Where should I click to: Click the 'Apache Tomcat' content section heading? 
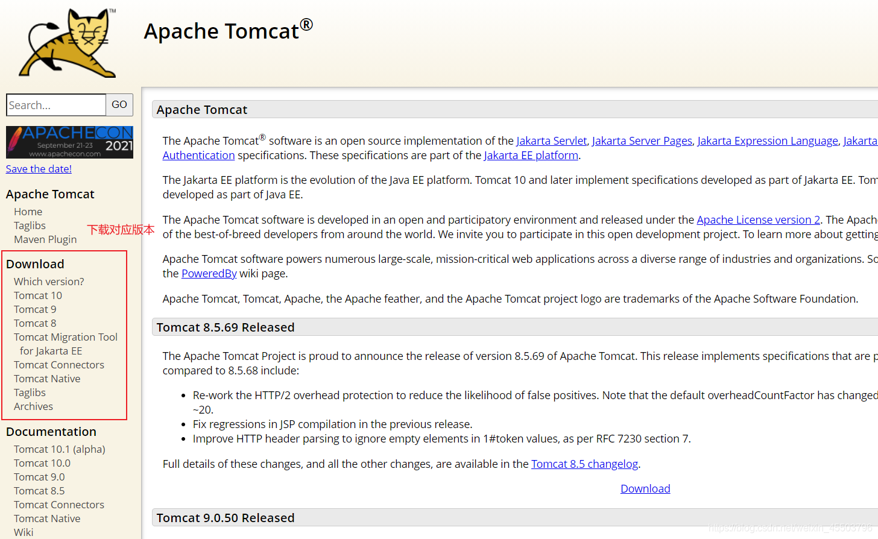pos(202,110)
